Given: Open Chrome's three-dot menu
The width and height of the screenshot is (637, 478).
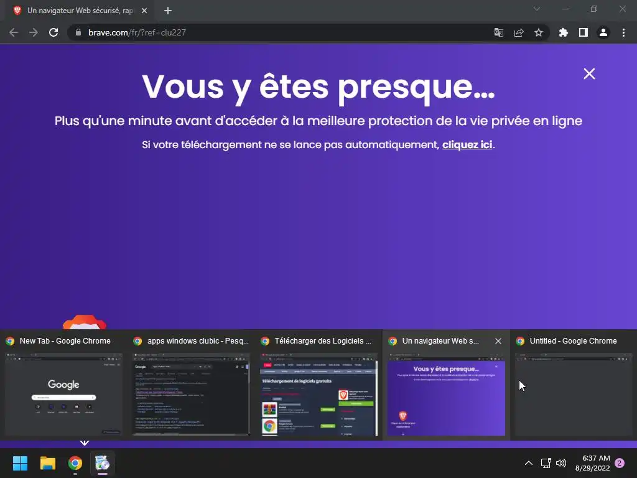Looking at the screenshot, I should pyautogui.click(x=623, y=32).
